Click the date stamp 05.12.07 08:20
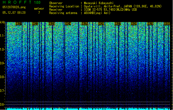Image resolution: width=173 pixels, height=110 pixels. (14, 13)
